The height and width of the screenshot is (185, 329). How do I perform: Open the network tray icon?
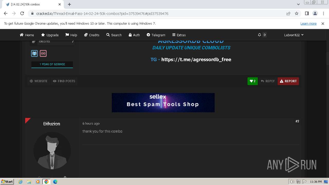click(298, 182)
